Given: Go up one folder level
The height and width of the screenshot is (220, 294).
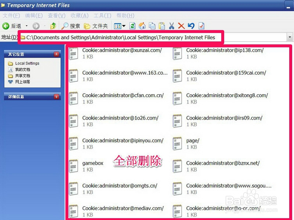Looking at the screenshot, I should click(x=53, y=26).
